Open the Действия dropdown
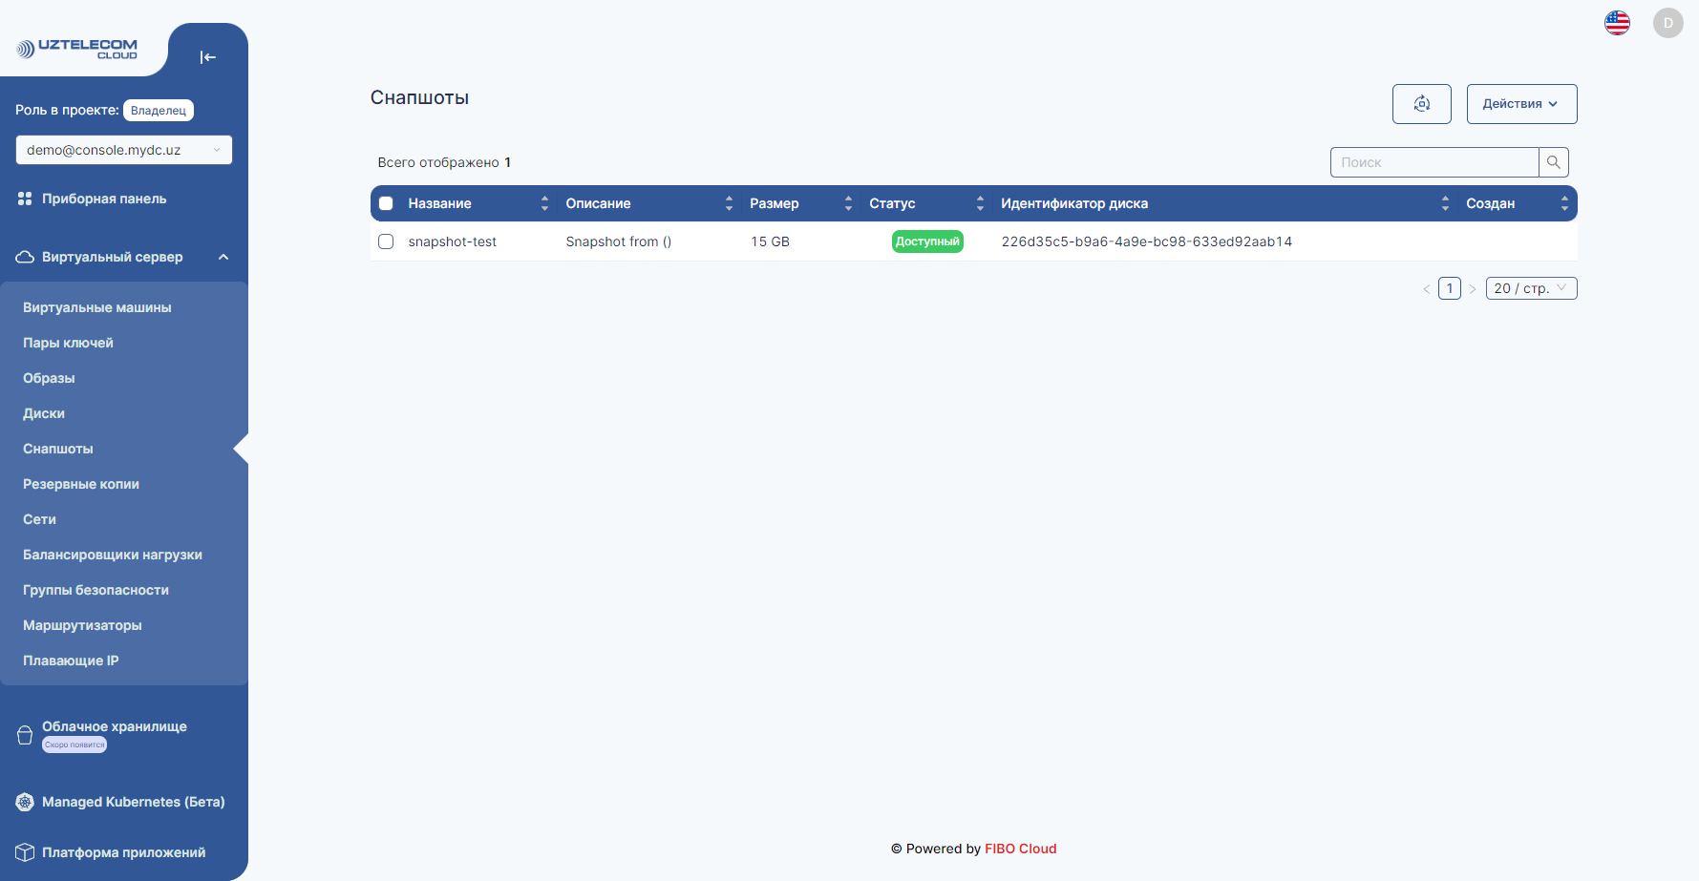The width and height of the screenshot is (1699, 881). click(1520, 104)
